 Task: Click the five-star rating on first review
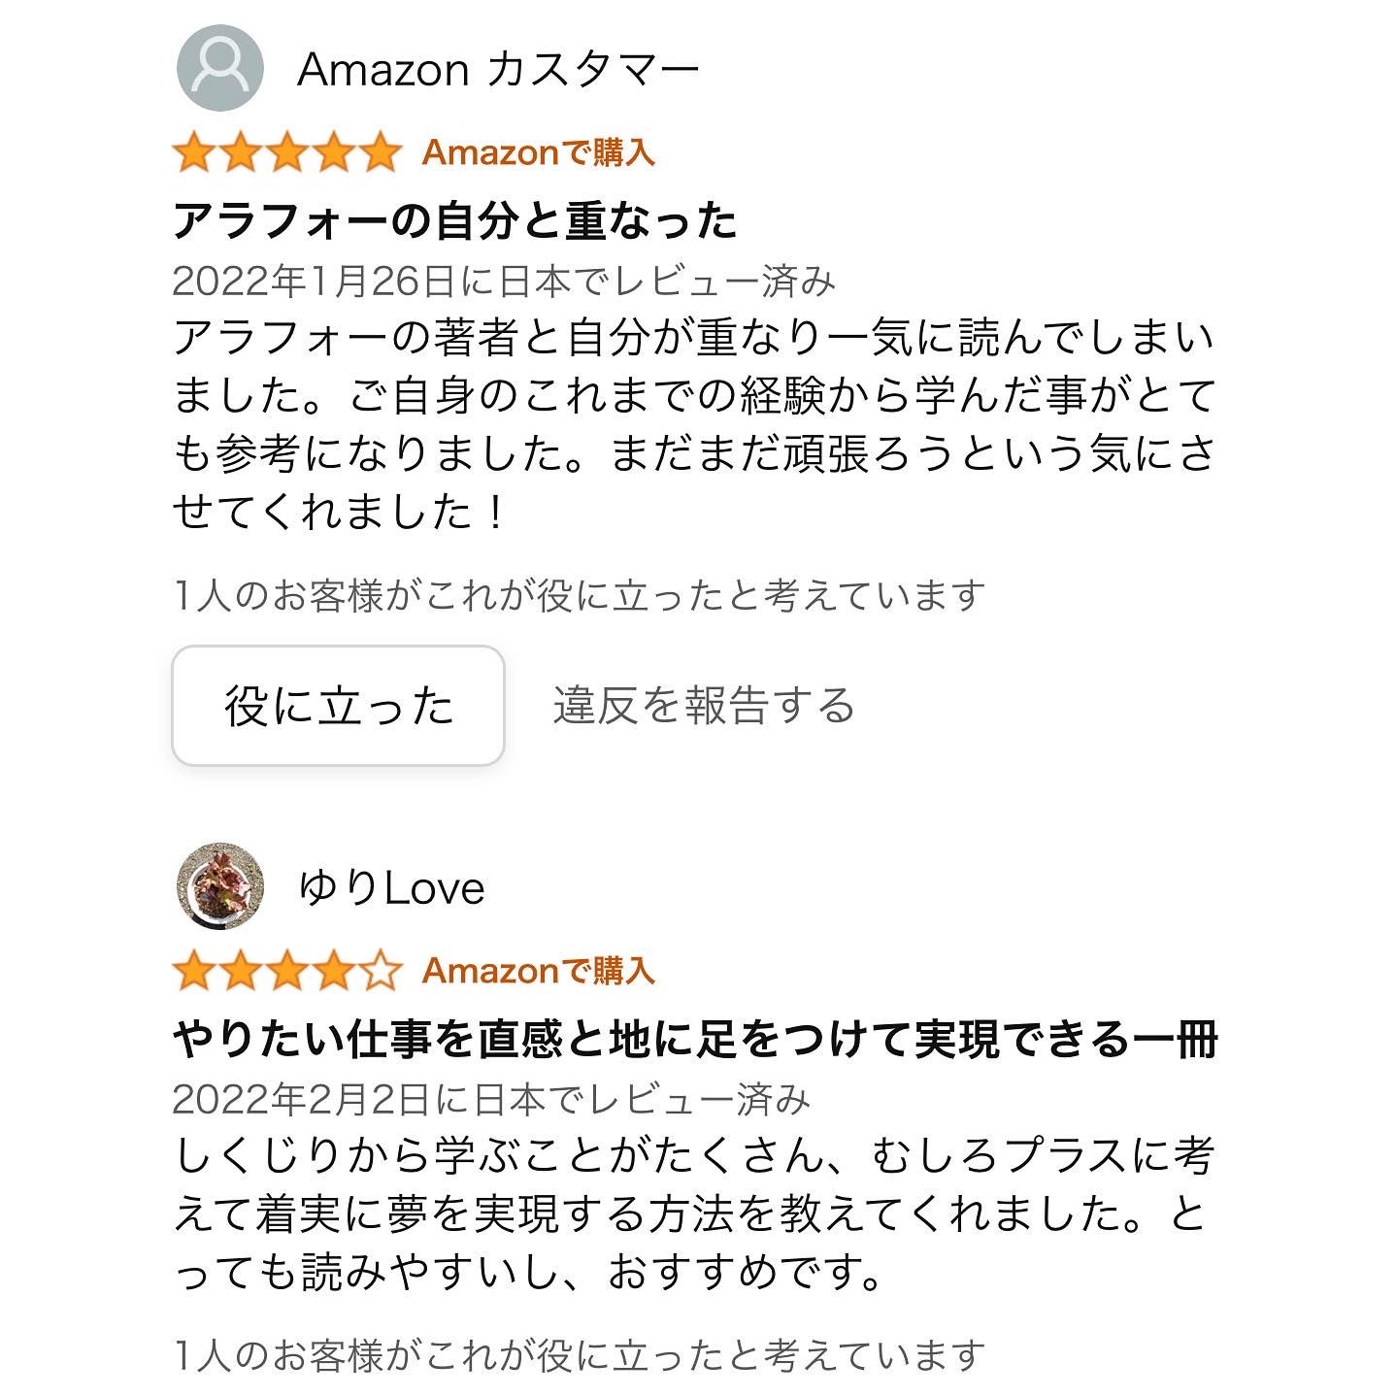[286, 152]
